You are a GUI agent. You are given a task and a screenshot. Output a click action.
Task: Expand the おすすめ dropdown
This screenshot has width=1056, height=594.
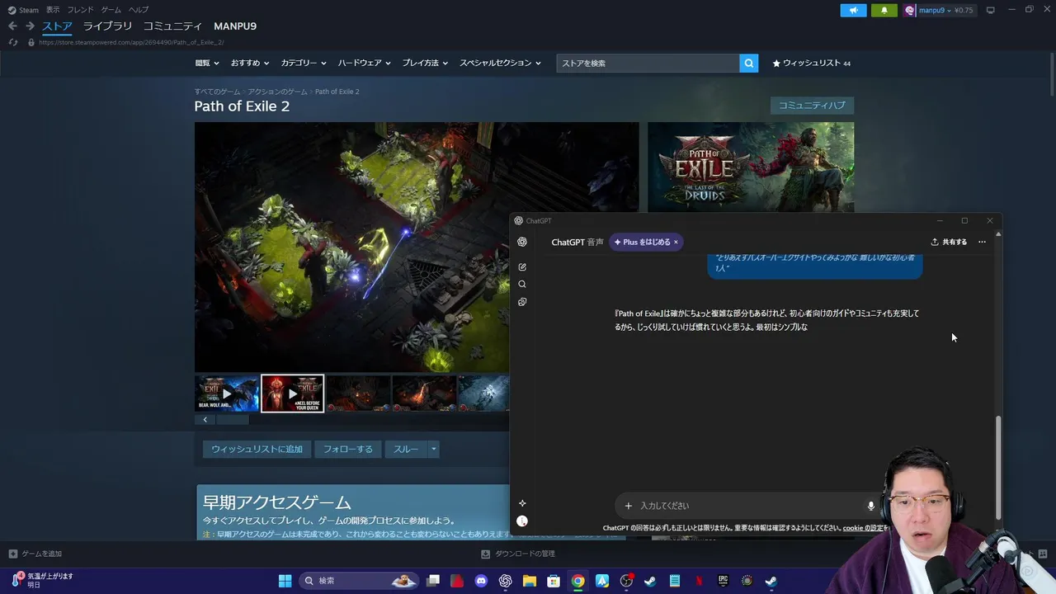(x=250, y=63)
